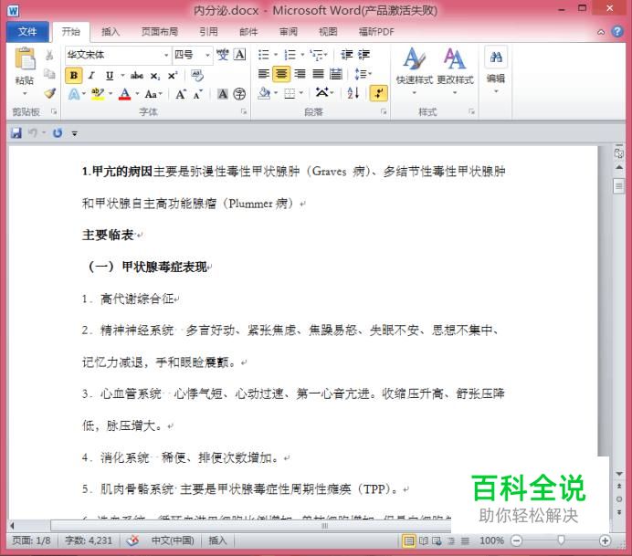Align text right

tap(300, 74)
